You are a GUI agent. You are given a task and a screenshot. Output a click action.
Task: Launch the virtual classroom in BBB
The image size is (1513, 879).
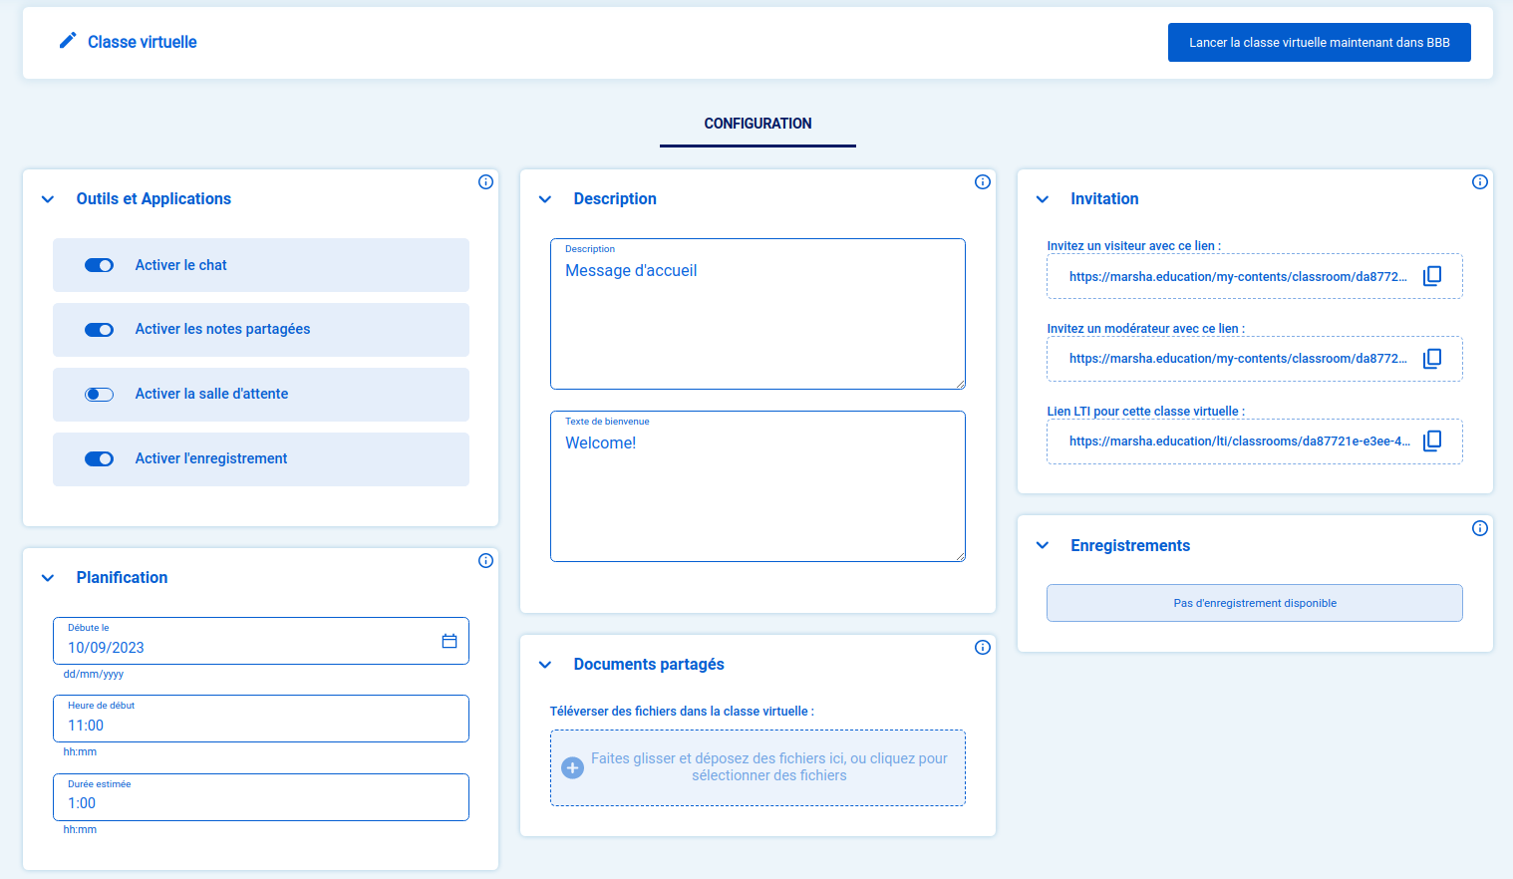click(x=1319, y=43)
